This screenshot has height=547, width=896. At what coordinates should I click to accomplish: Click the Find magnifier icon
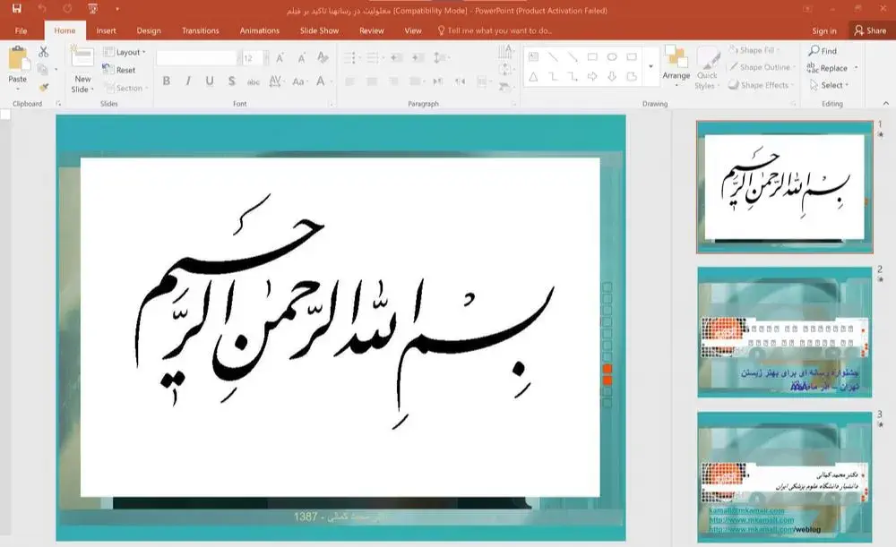[814, 51]
